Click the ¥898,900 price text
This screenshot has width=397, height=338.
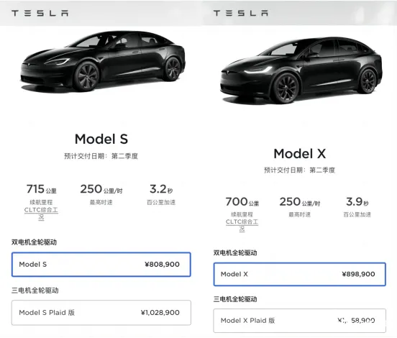pyautogui.click(x=358, y=274)
